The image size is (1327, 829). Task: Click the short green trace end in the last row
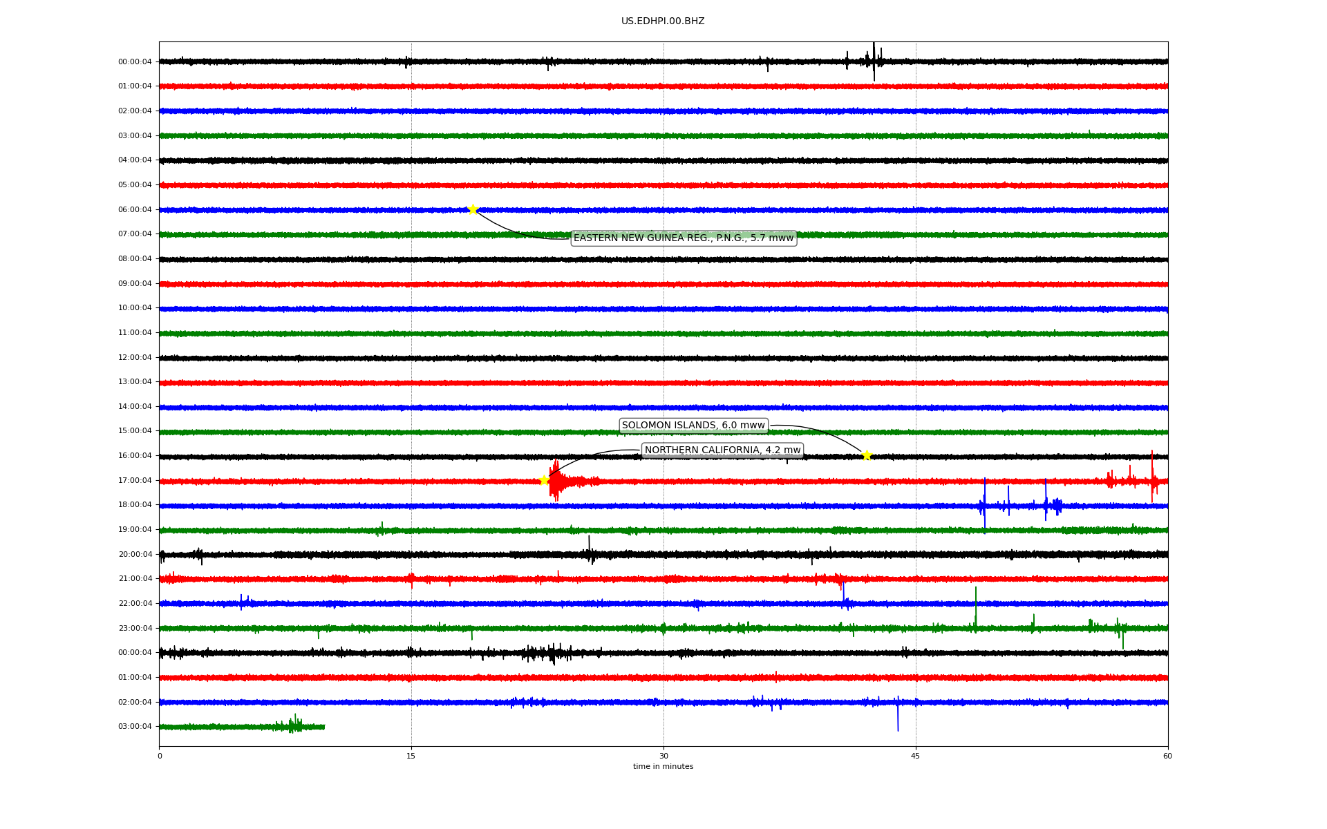[x=322, y=727]
